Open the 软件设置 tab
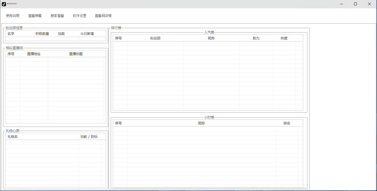 [x=79, y=16]
